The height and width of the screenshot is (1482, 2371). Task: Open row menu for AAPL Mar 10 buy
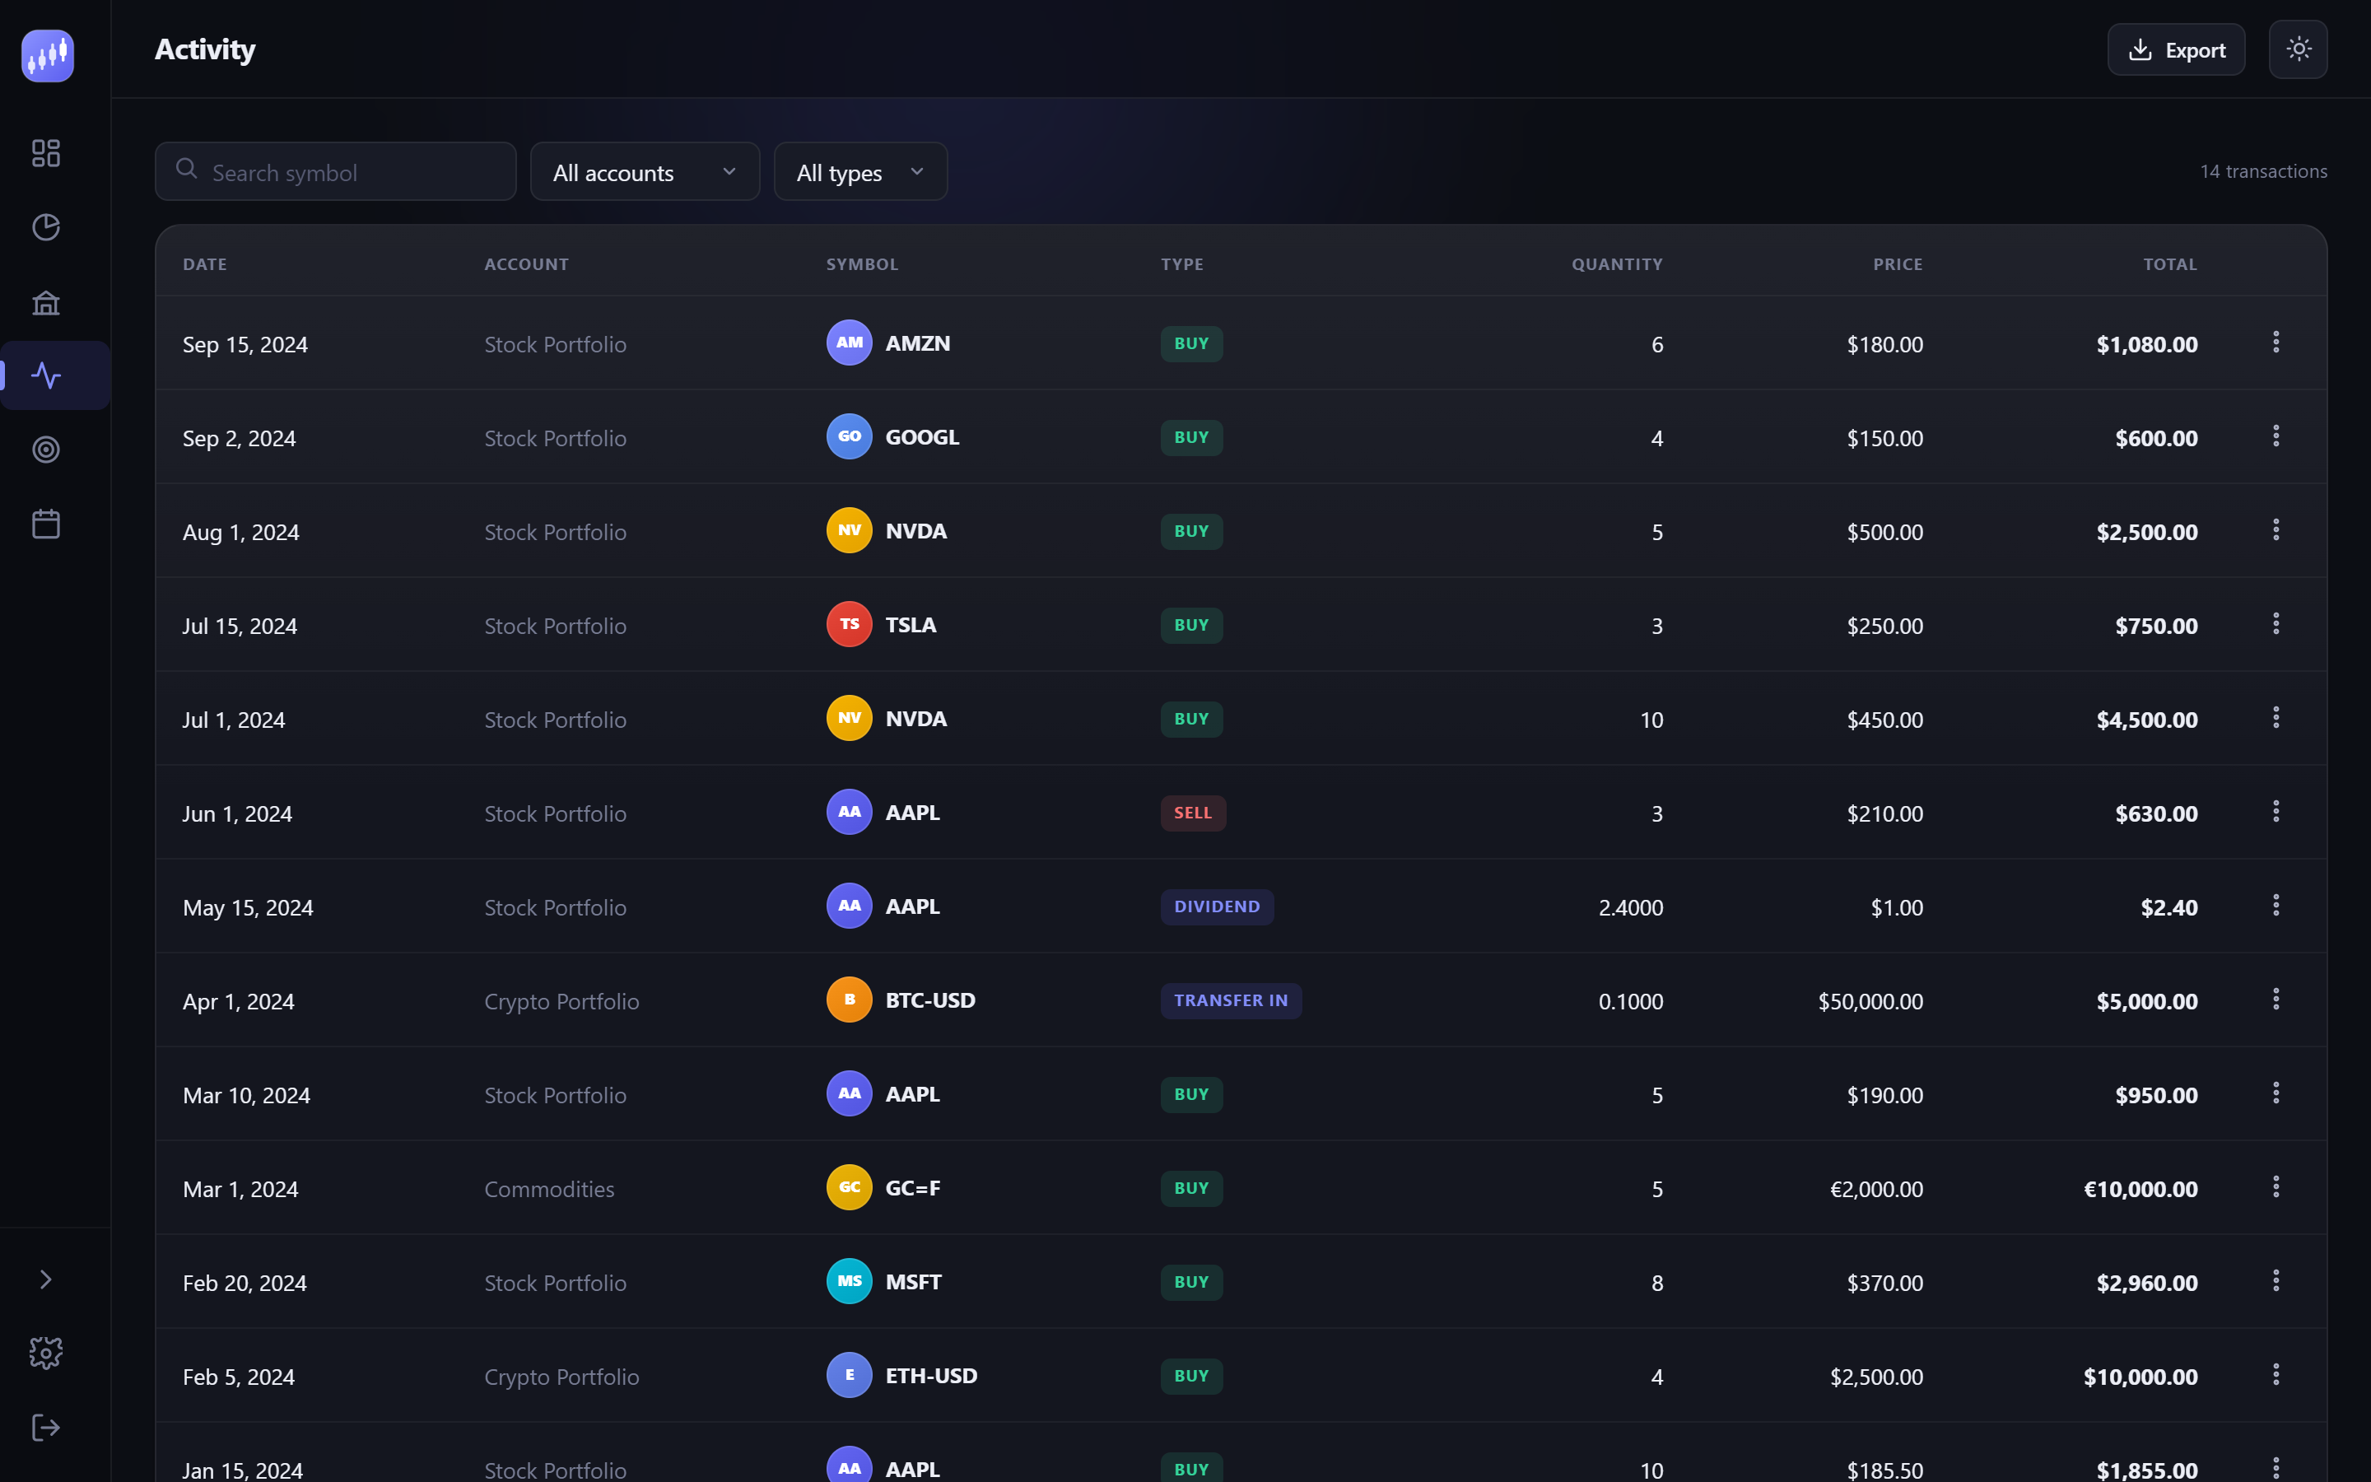(2275, 1093)
